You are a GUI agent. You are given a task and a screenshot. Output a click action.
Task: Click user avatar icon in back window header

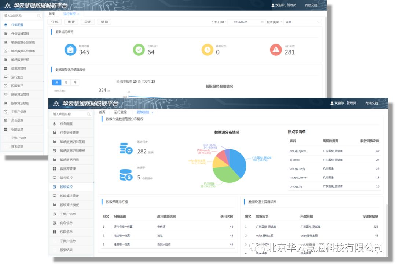tap(273, 5)
